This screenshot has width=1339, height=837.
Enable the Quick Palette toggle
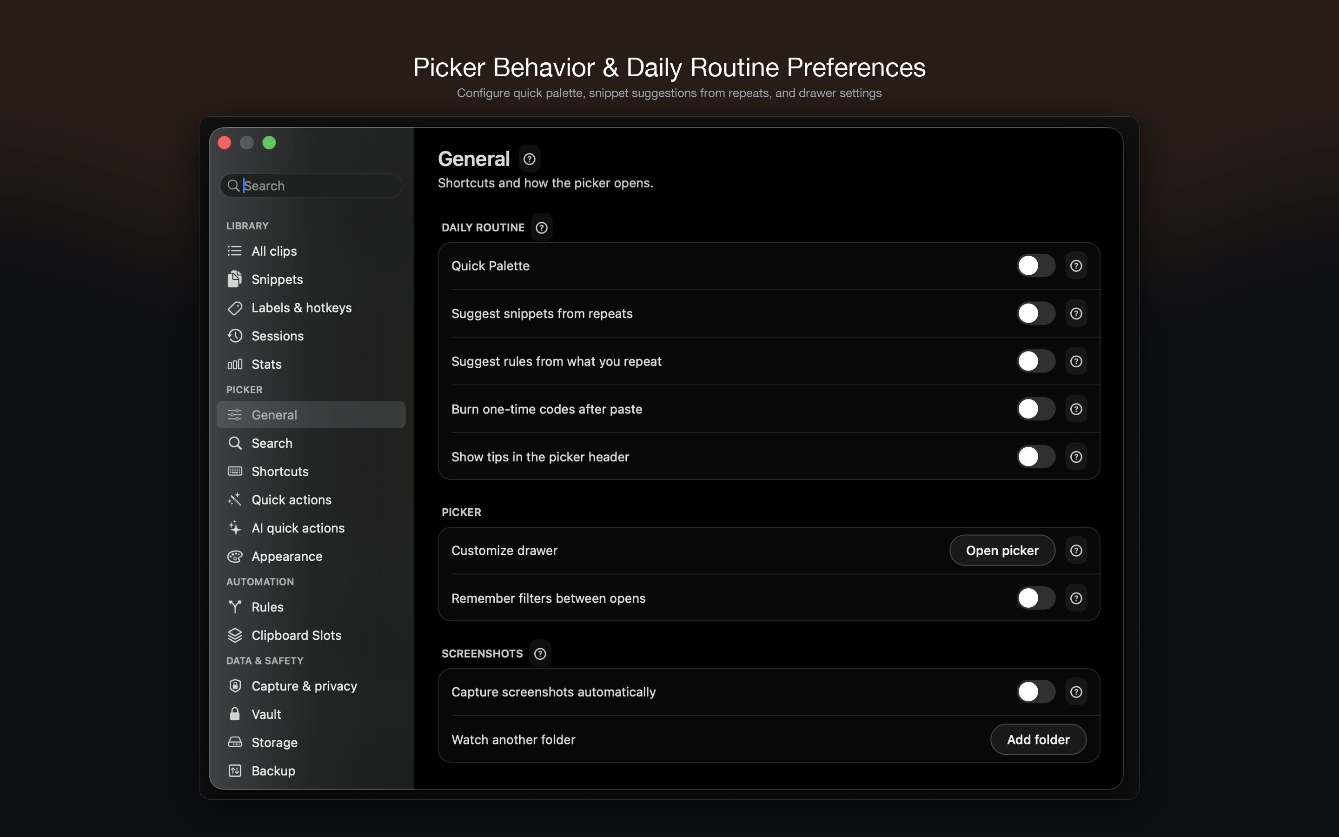[x=1036, y=266]
